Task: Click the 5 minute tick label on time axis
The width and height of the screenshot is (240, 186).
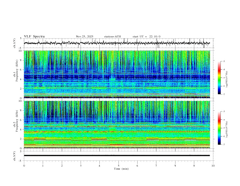Action: click(x=118, y=165)
